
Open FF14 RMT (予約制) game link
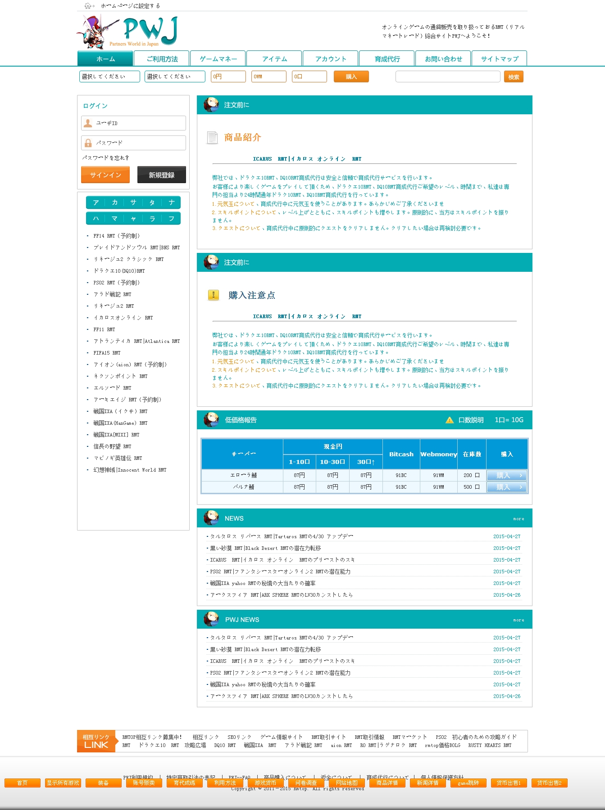(x=117, y=236)
